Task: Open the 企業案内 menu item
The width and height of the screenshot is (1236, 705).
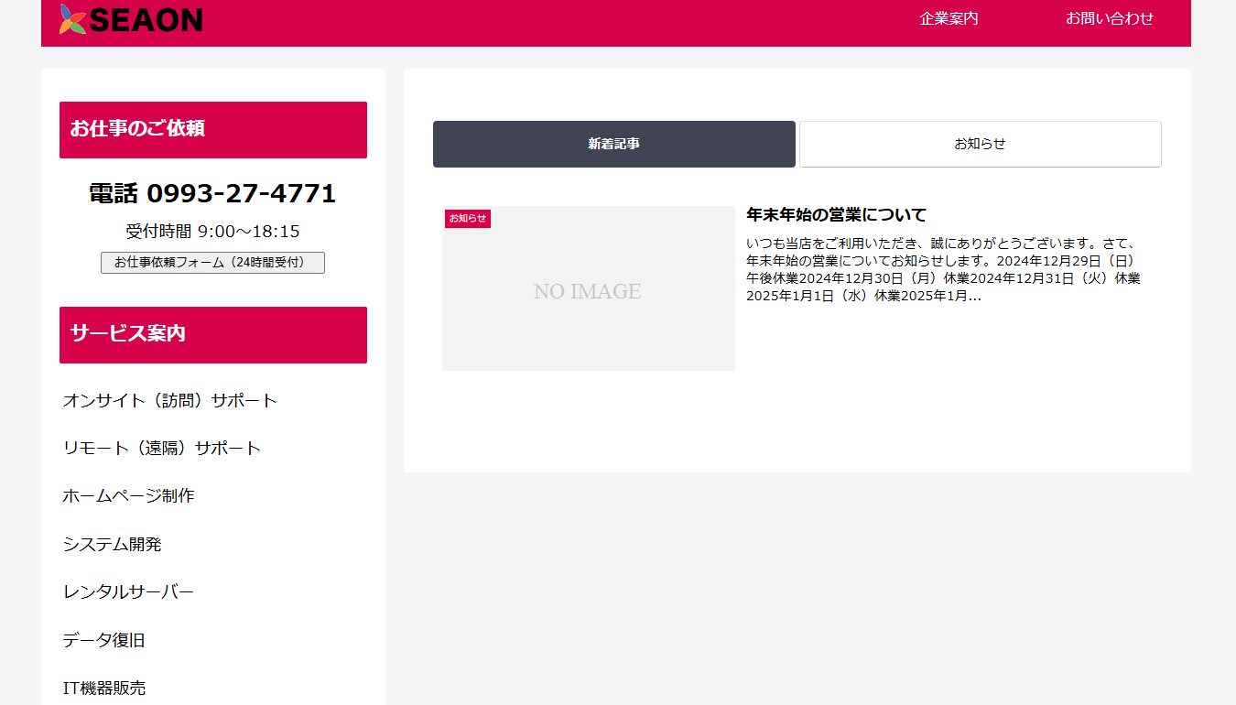Action: pyautogui.click(x=949, y=18)
